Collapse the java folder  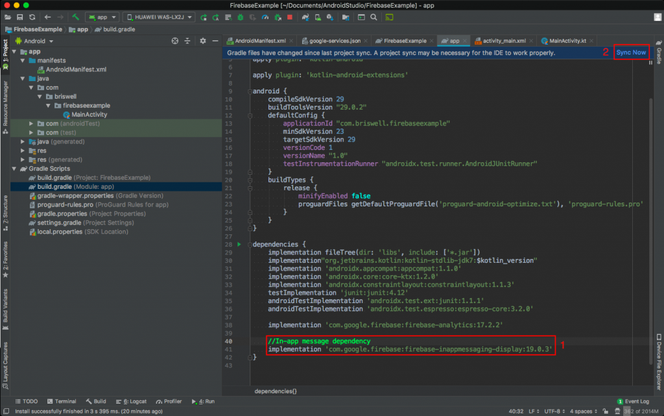click(x=23, y=79)
